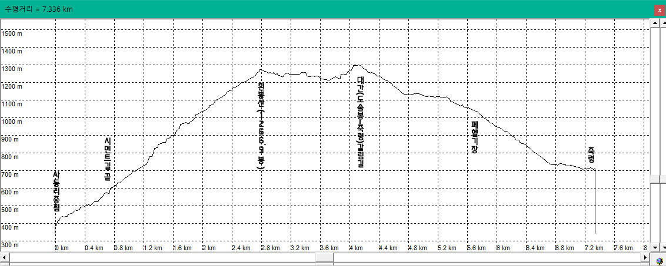Click the down arrow of the chart's vertical scrollbar
Image resolution: width=666 pixels, height=266 pixels.
click(654, 247)
